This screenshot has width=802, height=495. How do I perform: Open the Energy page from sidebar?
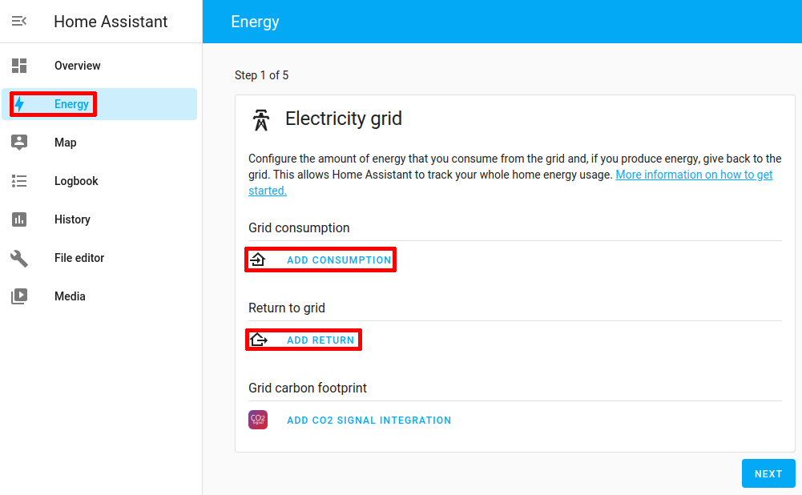[x=71, y=103]
